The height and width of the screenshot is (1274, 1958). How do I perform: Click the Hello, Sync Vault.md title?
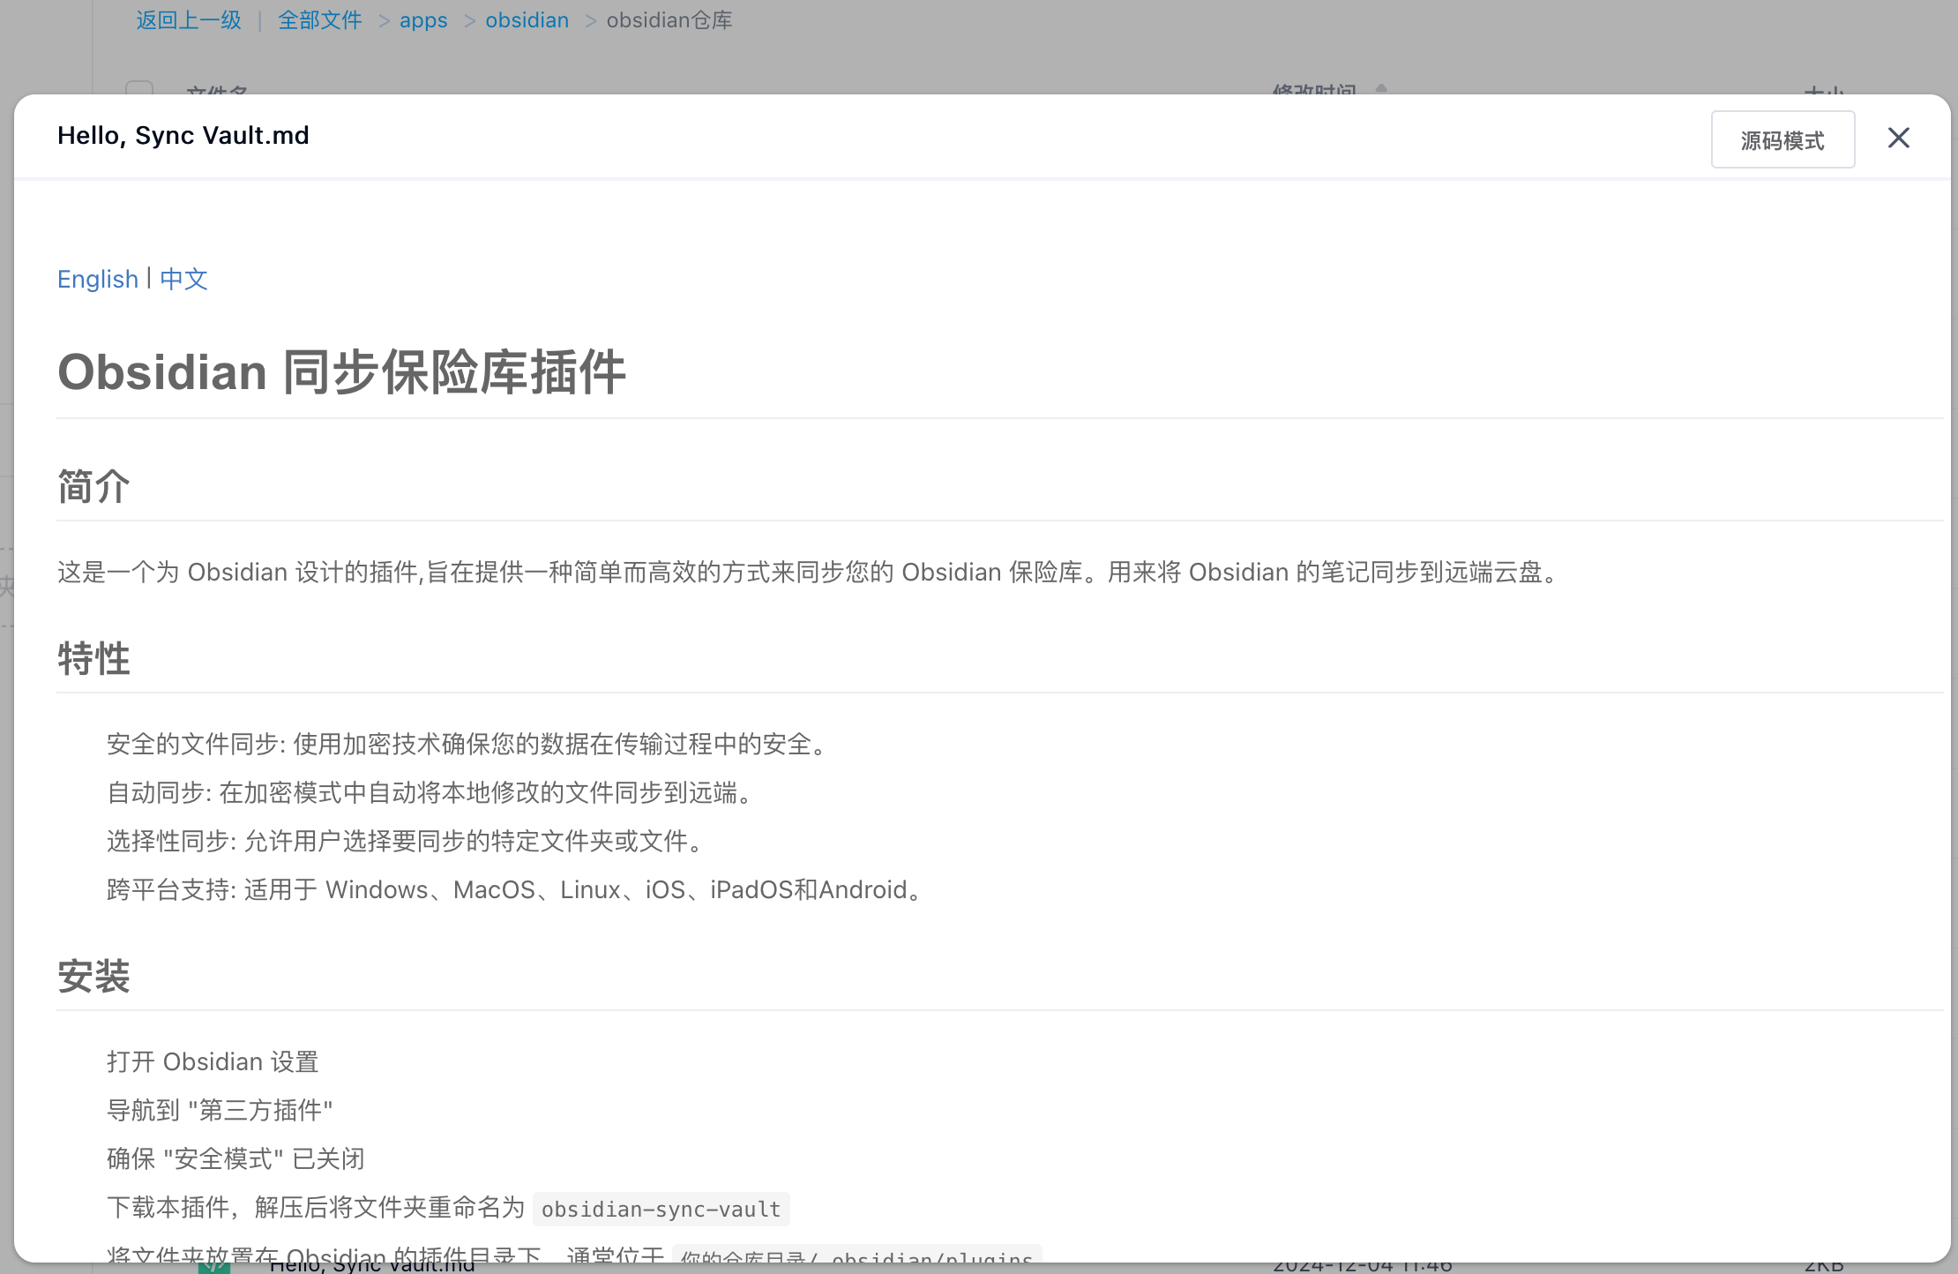click(x=183, y=135)
